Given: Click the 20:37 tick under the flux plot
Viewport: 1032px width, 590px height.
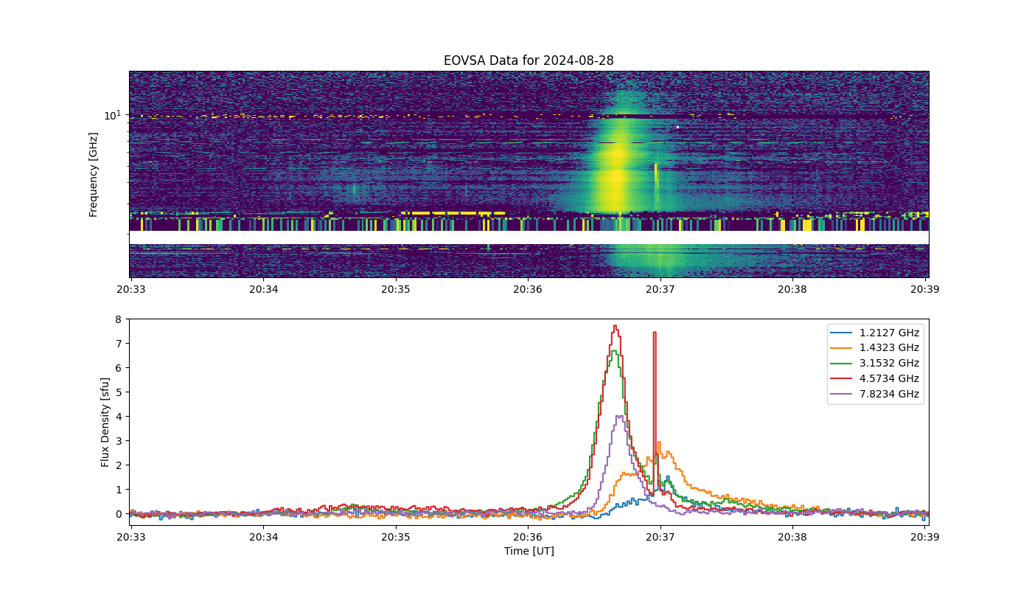Looking at the screenshot, I should point(660,537).
